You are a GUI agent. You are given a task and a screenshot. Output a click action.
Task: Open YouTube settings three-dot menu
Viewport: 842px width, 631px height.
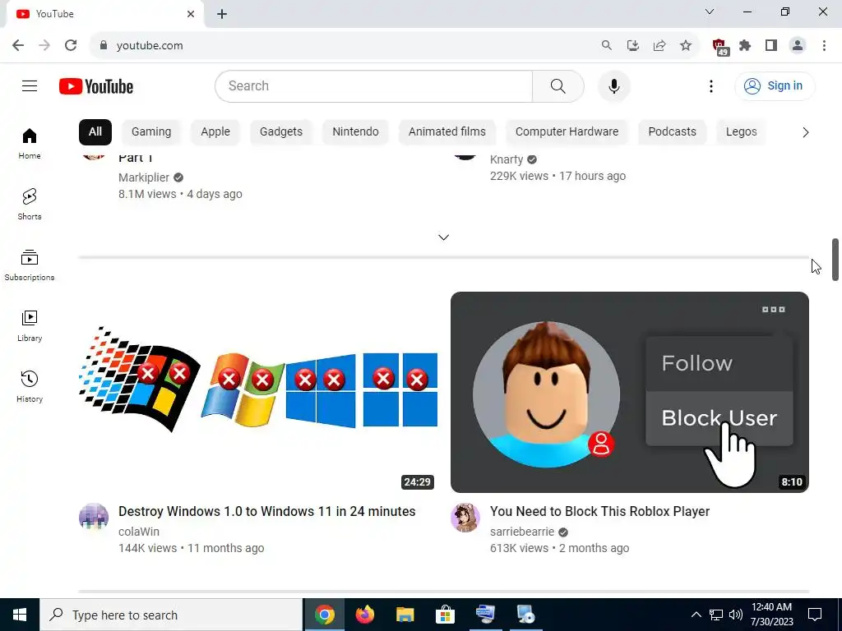point(711,85)
